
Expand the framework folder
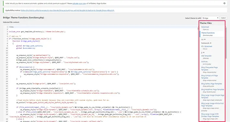[206, 43]
